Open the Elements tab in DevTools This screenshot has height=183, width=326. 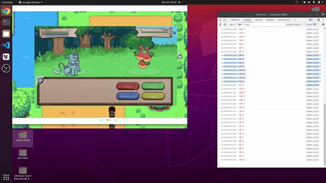tap(235, 20)
